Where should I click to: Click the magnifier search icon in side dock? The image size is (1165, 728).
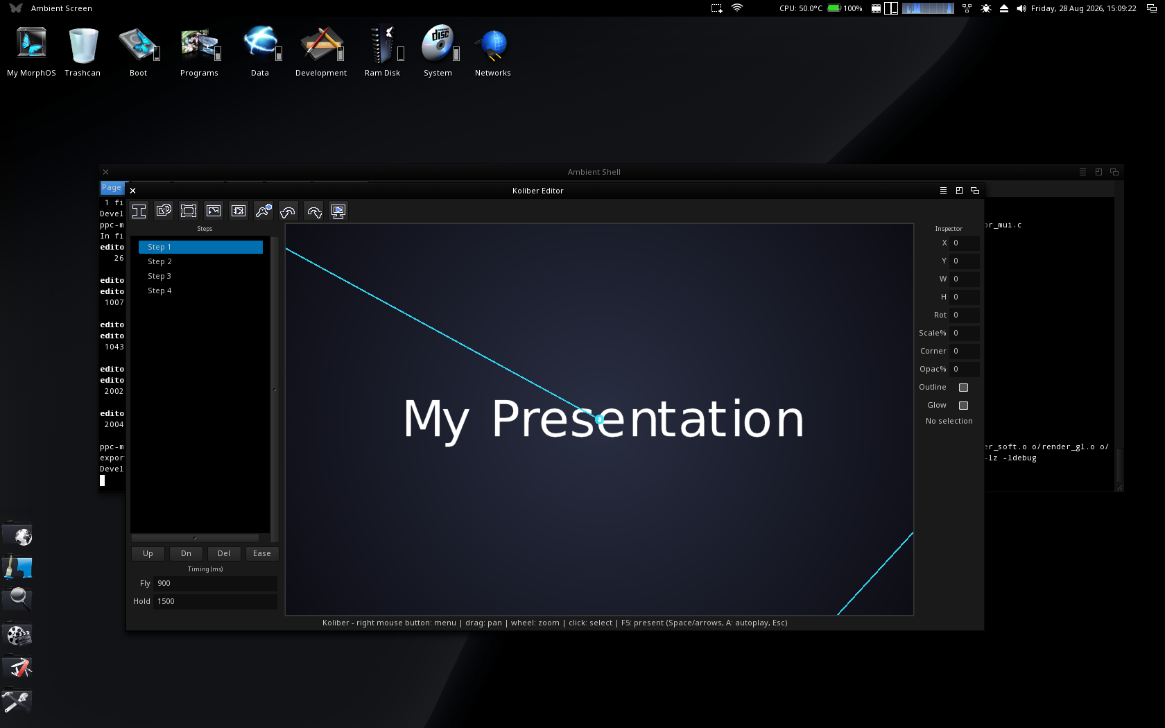pyautogui.click(x=17, y=598)
